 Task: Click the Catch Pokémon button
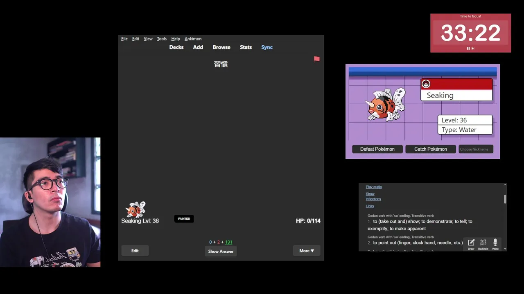click(431, 149)
